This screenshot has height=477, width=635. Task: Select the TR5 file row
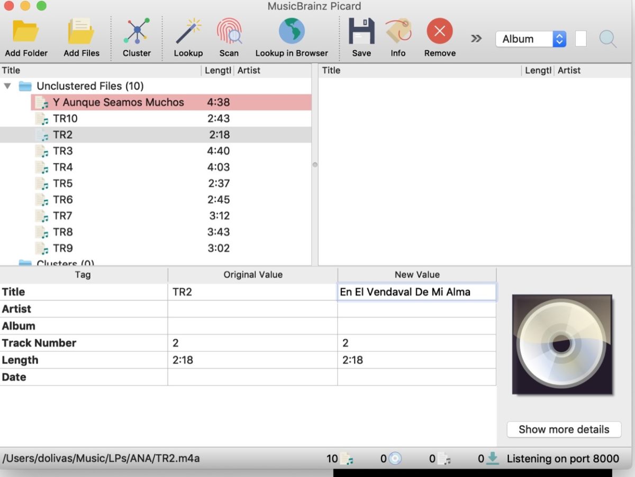pos(156,183)
